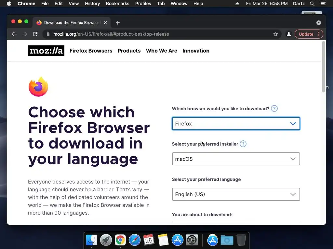Screen dimensions: 333x249
Task: Click the Chrome forward arrow
Action: tap(25, 34)
